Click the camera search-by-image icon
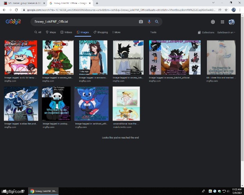Screen dimensions: 244x195 tap(141, 22)
